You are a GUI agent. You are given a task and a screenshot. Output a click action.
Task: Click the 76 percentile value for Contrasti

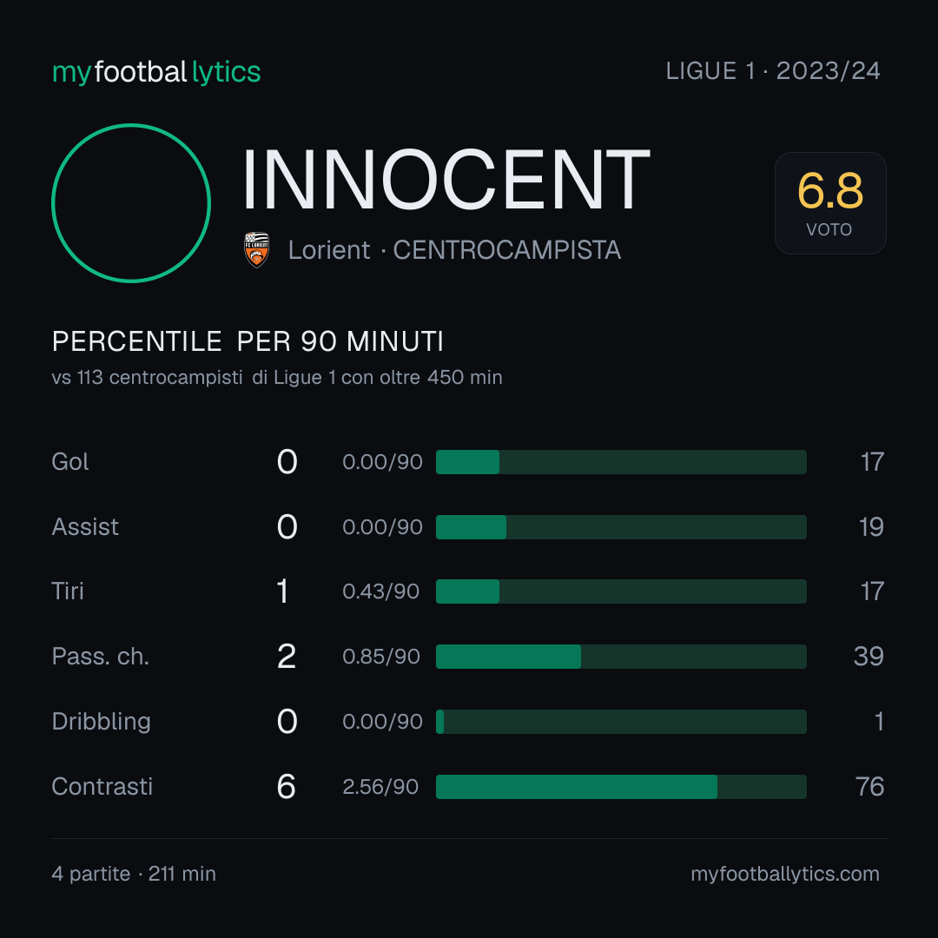point(869,787)
